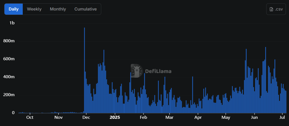Screen dimensions: 289x126
Task: Select the bold 2025 year axis label
Action: (x=115, y=117)
